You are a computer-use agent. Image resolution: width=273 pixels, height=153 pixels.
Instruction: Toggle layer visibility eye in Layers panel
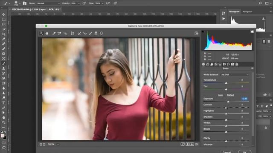tap(265, 95)
